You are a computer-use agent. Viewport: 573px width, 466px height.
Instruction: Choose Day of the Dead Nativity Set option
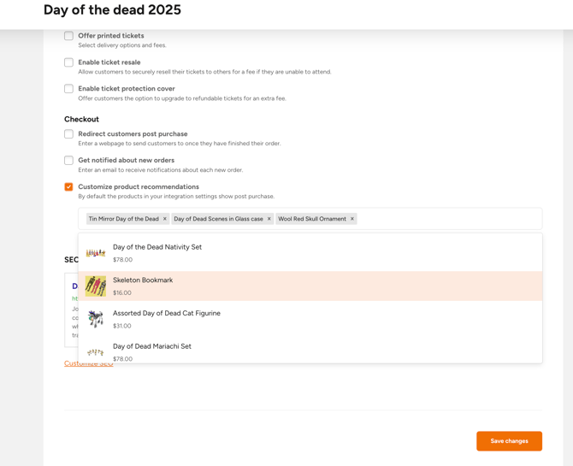click(310, 253)
